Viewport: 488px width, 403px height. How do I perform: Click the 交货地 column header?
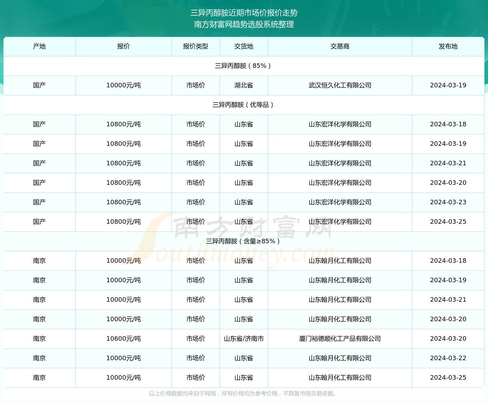coord(244,46)
